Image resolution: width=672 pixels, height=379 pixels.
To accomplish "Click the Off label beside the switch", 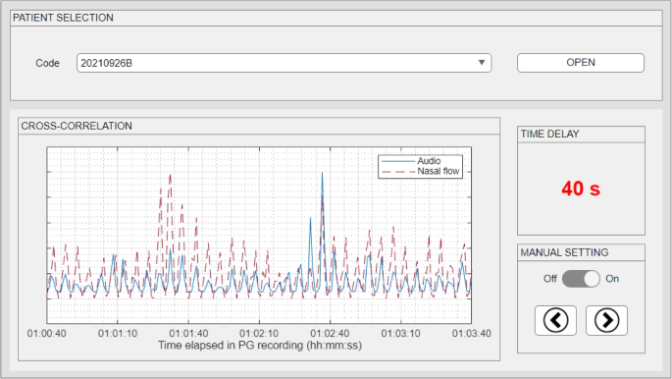I will click(549, 279).
